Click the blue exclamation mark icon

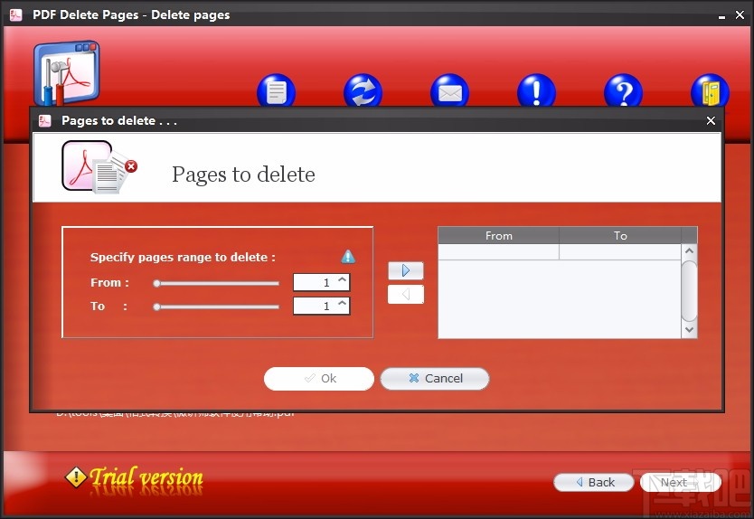tap(537, 90)
